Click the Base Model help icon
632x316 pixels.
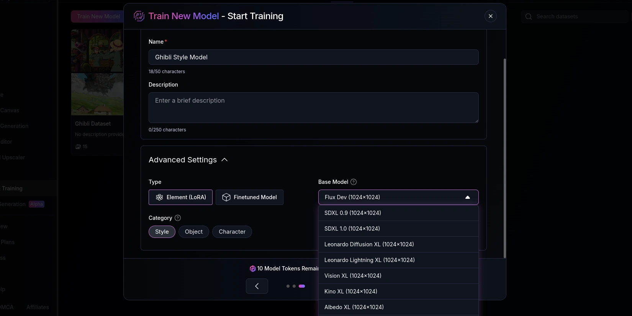pyautogui.click(x=354, y=182)
